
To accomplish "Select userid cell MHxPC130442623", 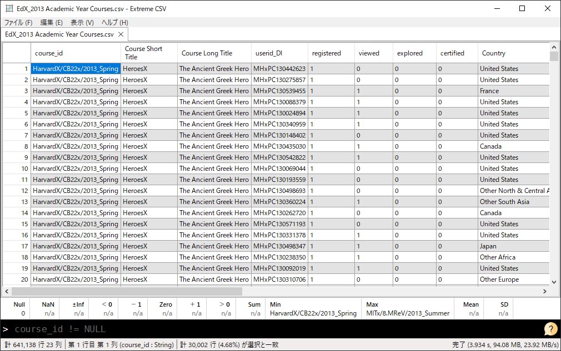I will tap(280, 69).
